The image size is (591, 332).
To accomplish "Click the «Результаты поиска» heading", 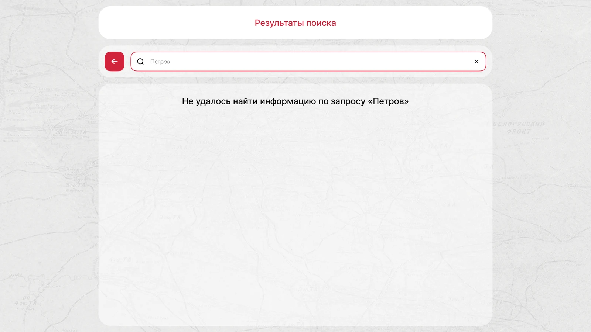I will click(x=295, y=23).
